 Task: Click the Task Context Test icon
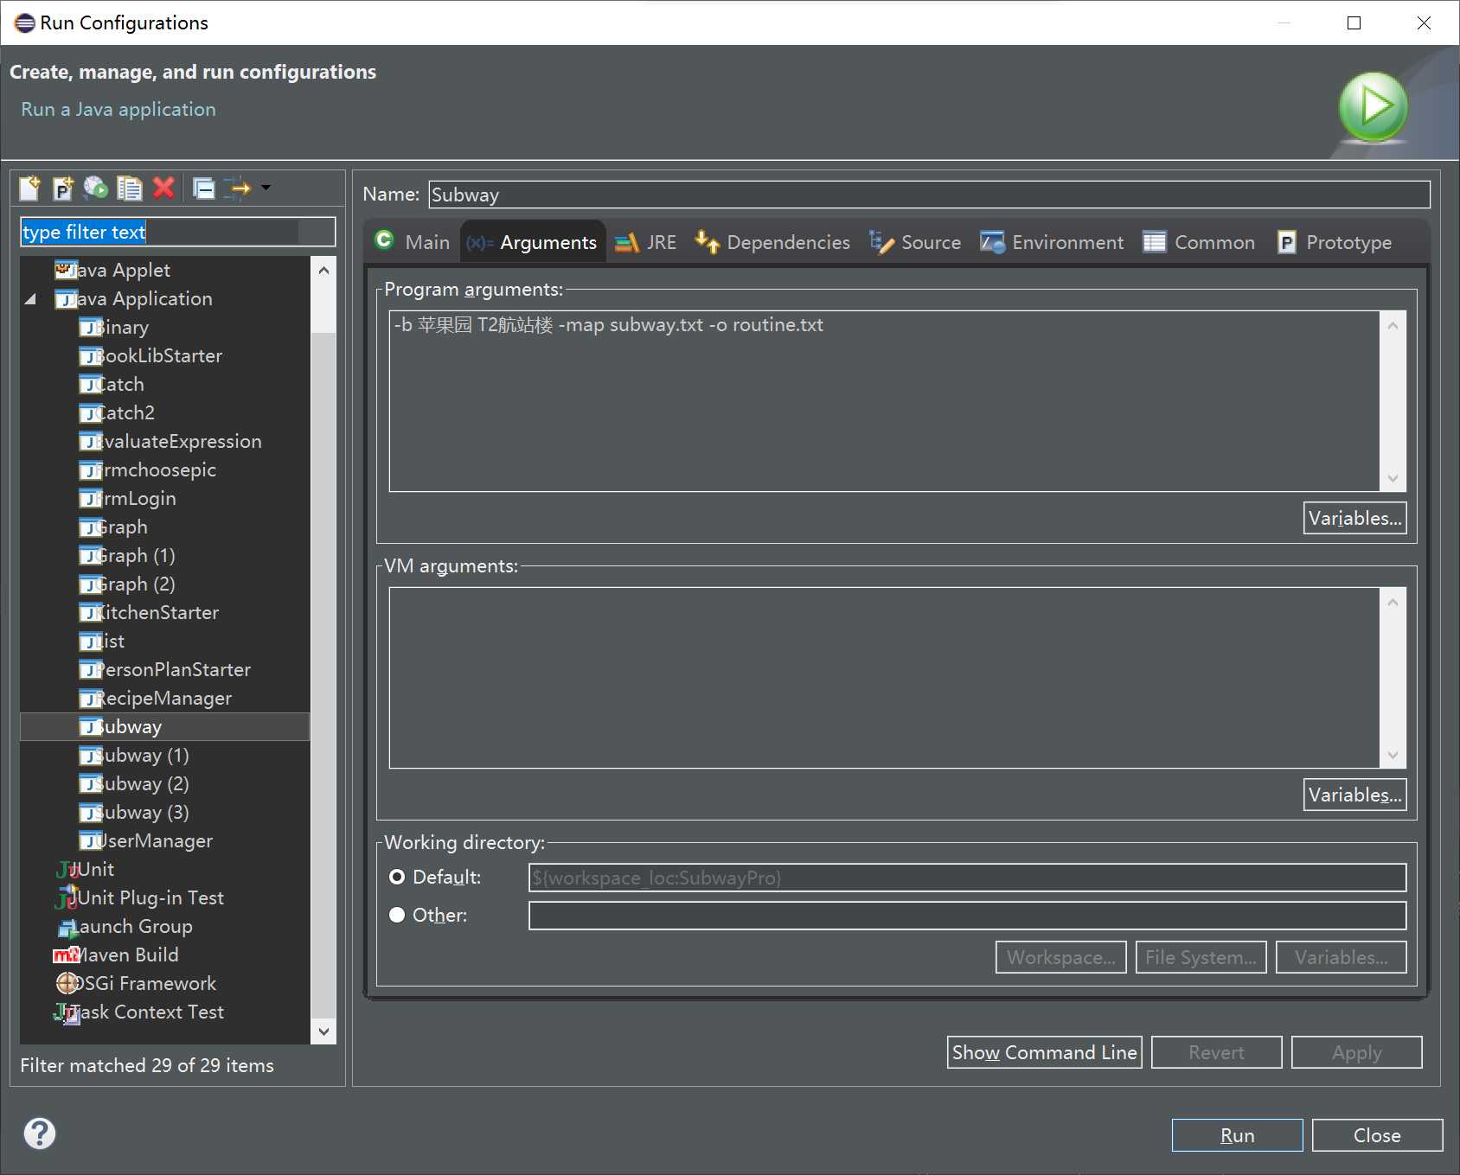pos(67,1012)
